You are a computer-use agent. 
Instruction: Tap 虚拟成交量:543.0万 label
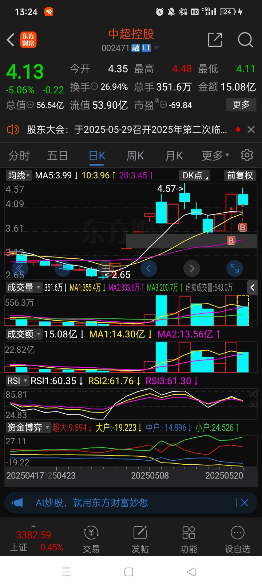coord(209,288)
